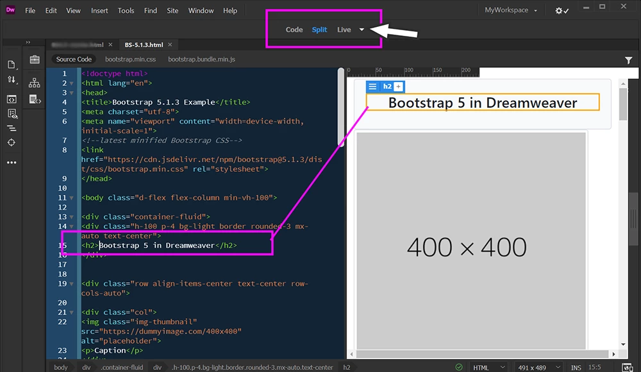Image resolution: width=641 pixels, height=372 pixels.
Task: Open the 491 x 489 window size dropdown
Action: pos(538,368)
